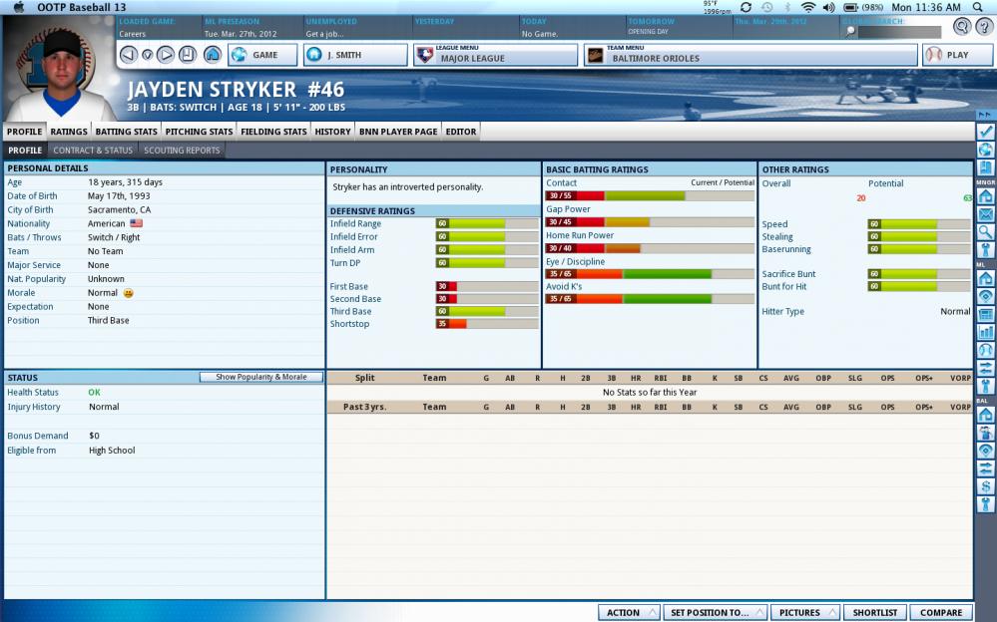Click the ML headset icon

tap(986, 350)
